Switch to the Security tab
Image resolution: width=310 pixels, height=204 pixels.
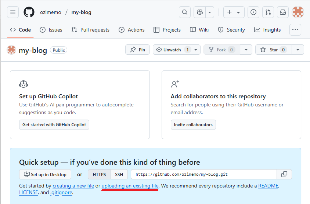click(x=231, y=30)
